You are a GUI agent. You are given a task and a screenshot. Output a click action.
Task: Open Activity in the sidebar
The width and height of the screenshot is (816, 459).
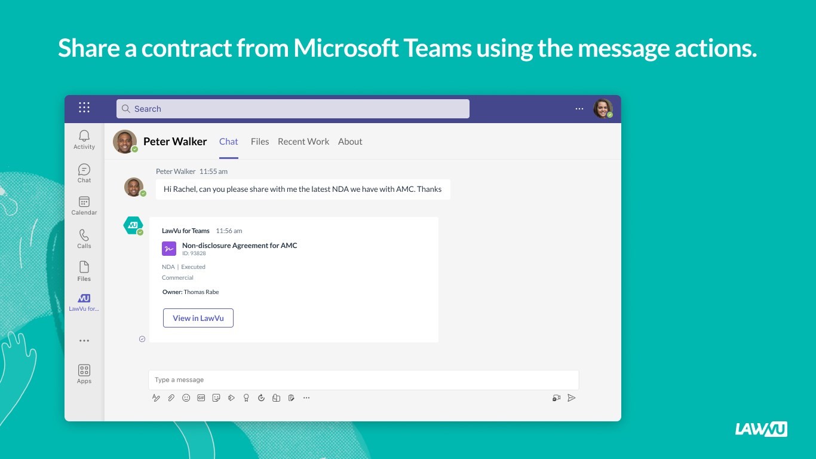coord(84,140)
